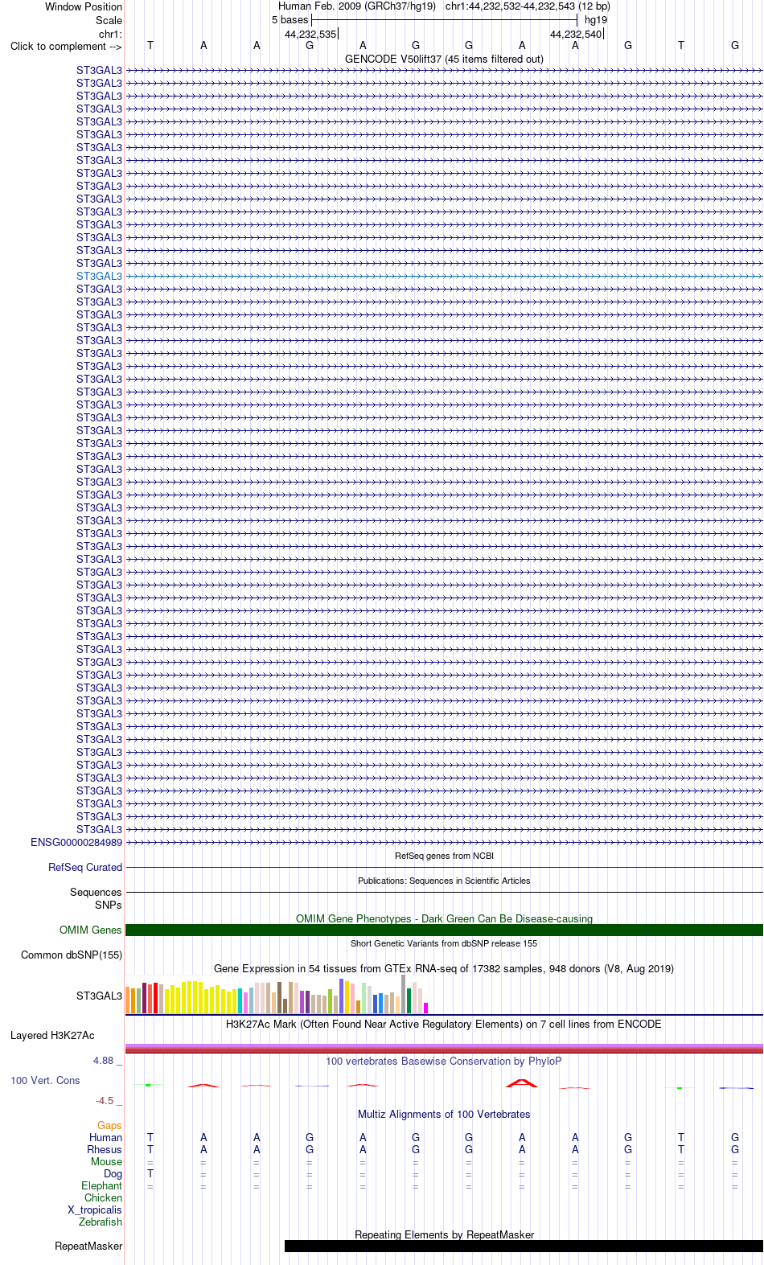Click the Window Position label
This screenshot has height=1265, width=764.
84,6
